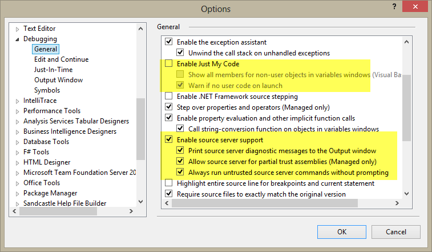The width and height of the screenshot is (432, 252).
Task: Enable the Just My Code checkbox
Action: [x=168, y=64]
